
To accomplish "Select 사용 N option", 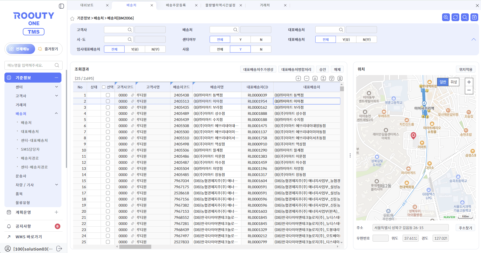I will coord(261,49).
